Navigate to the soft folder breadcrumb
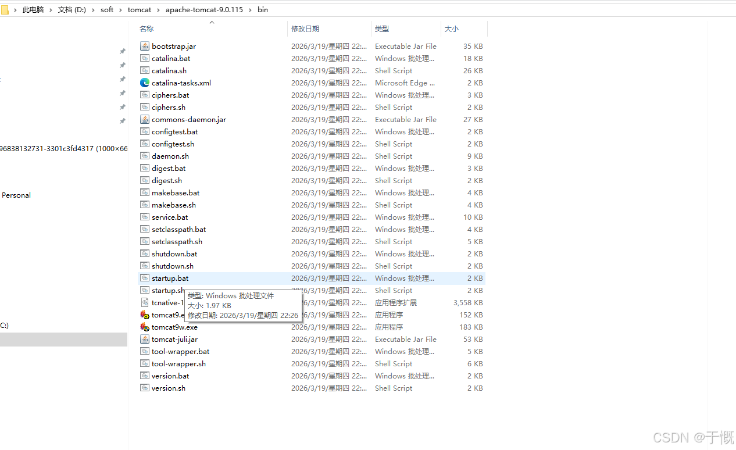 tap(107, 10)
